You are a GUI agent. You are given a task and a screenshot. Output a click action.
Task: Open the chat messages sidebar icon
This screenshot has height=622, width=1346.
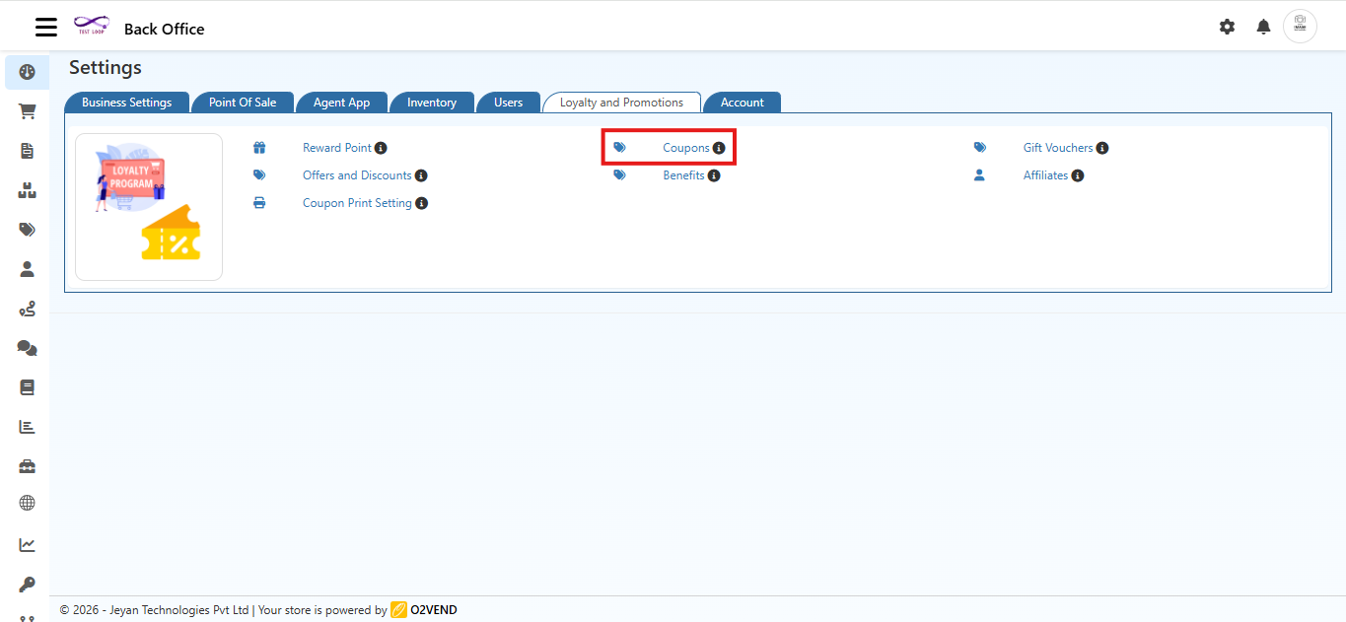point(26,347)
